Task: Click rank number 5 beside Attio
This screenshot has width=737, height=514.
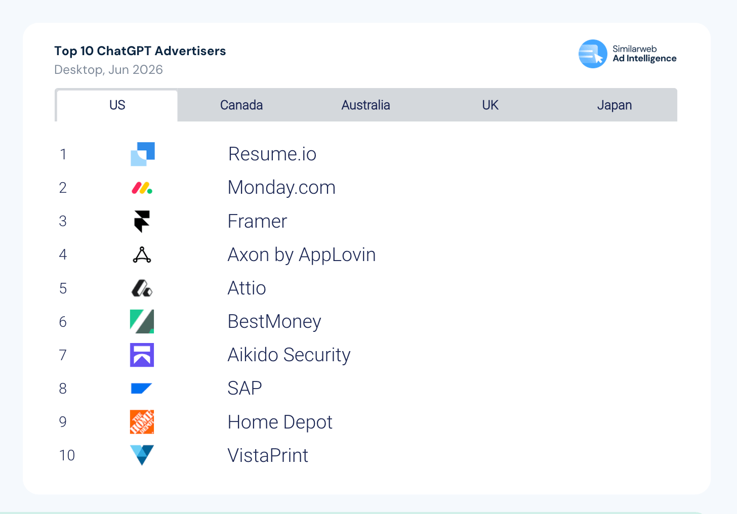Action: (x=63, y=288)
